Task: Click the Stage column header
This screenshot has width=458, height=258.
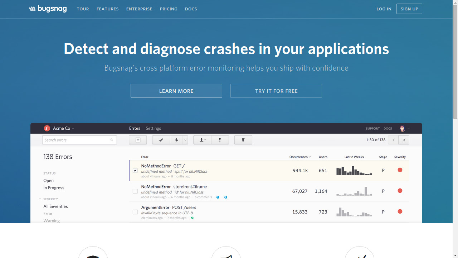Action: coord(383,157)
